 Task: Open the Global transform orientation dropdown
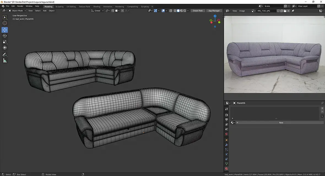click(97, 11)
